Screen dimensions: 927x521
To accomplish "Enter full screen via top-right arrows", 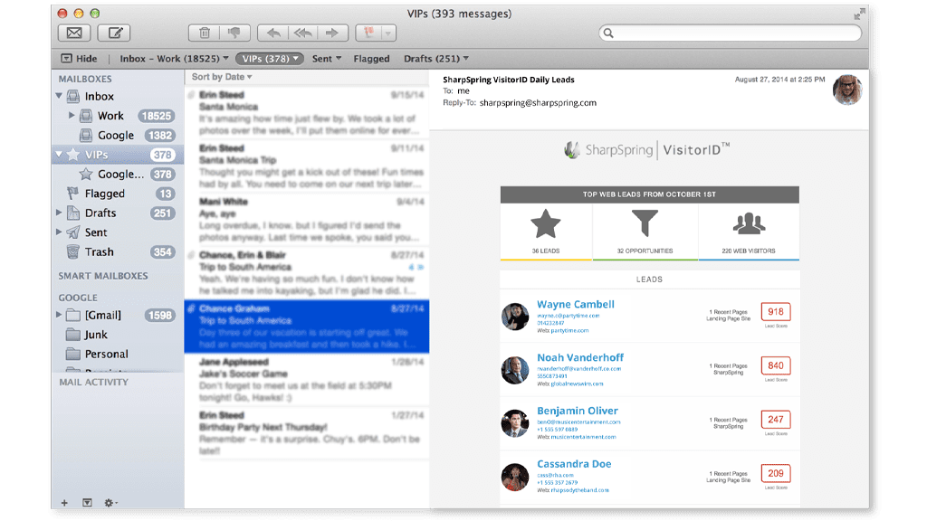I will [x=860, y=14].
